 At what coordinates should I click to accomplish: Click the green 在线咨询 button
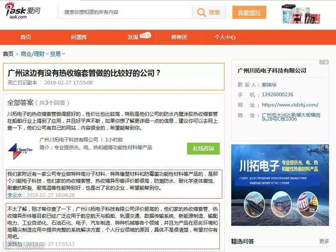(203, 148)
